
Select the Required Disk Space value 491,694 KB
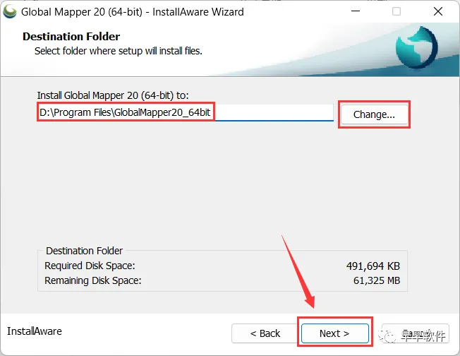[x=373, y=266]
